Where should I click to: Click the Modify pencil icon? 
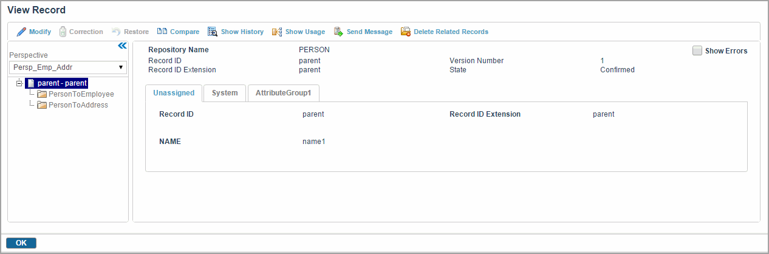[x=21, y=32]
